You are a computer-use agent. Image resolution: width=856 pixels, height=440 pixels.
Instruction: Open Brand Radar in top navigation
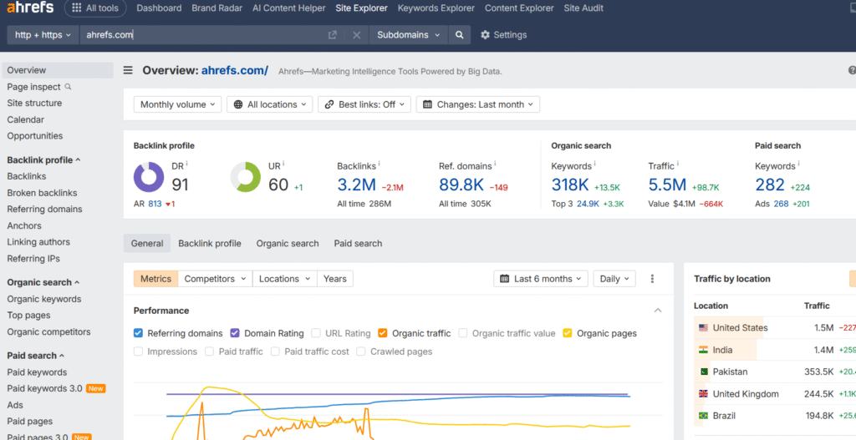(x=217, y=8)
